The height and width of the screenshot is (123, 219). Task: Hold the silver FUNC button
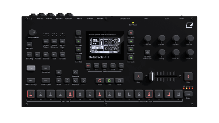(x=31, y=68)
